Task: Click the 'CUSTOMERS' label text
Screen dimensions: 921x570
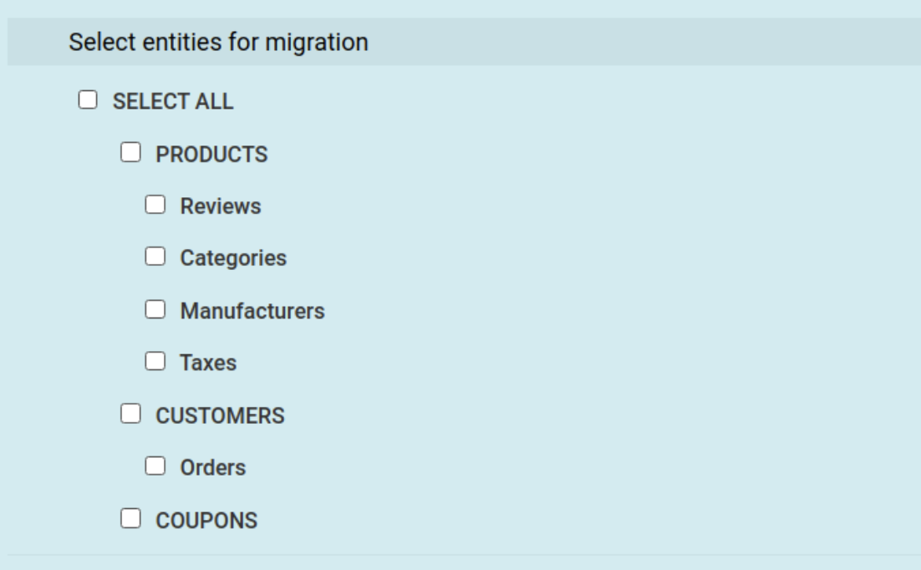Action: point(220,415)
